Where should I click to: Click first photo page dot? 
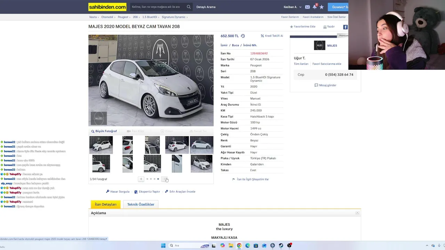(147, 179)
